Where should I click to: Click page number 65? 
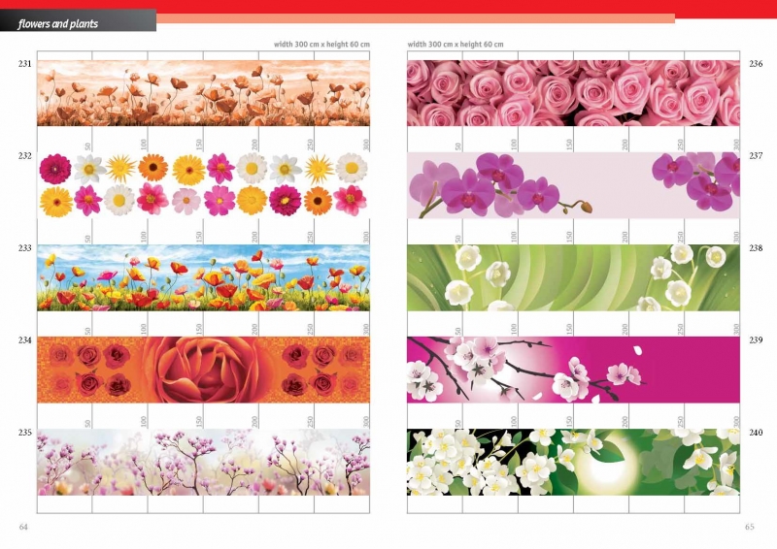(x=749, y=527)
